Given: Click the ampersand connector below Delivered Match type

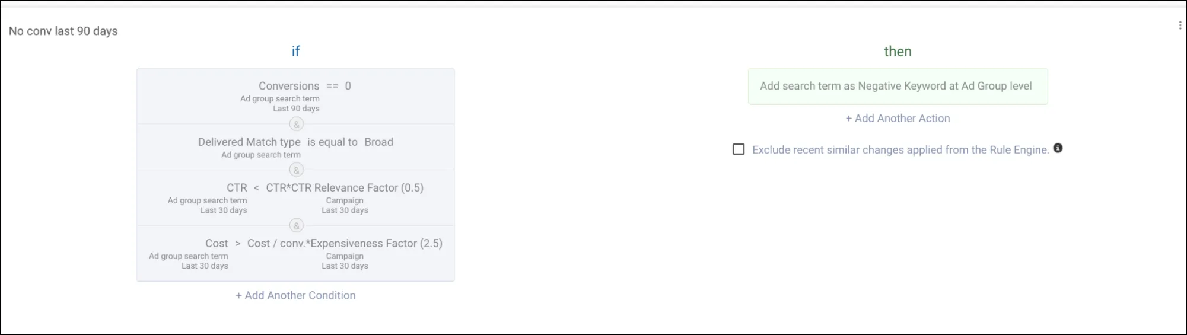Looking at the screenshot, I should click(296, 170).
